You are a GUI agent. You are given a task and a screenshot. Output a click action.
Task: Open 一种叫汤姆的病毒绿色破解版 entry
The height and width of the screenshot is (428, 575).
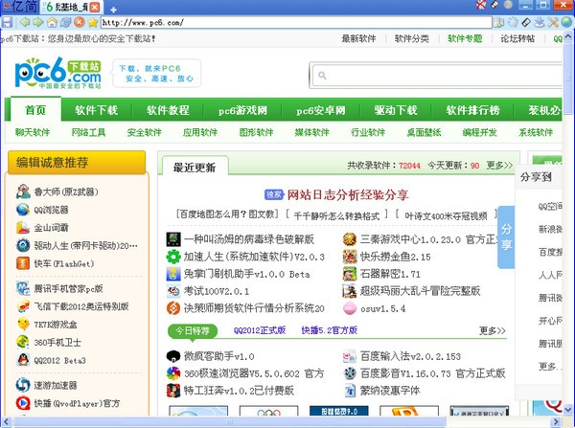248,239
